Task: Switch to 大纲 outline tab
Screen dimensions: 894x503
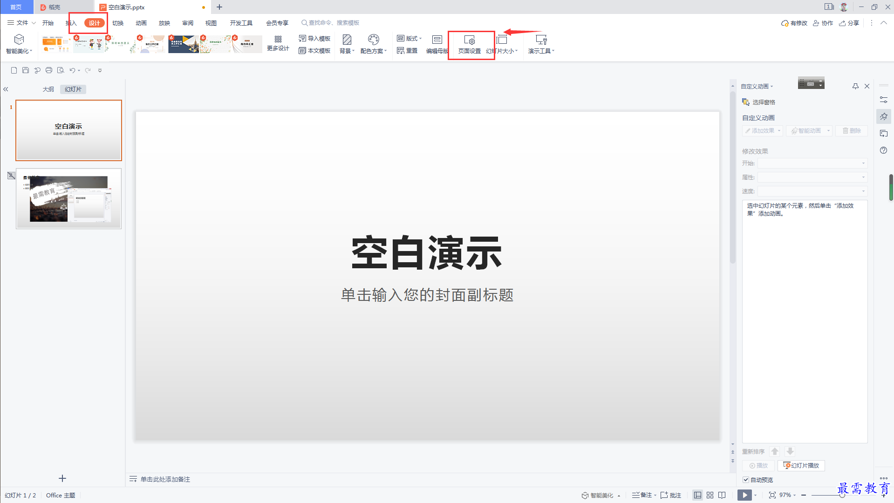Action: (x=48, y=89)
